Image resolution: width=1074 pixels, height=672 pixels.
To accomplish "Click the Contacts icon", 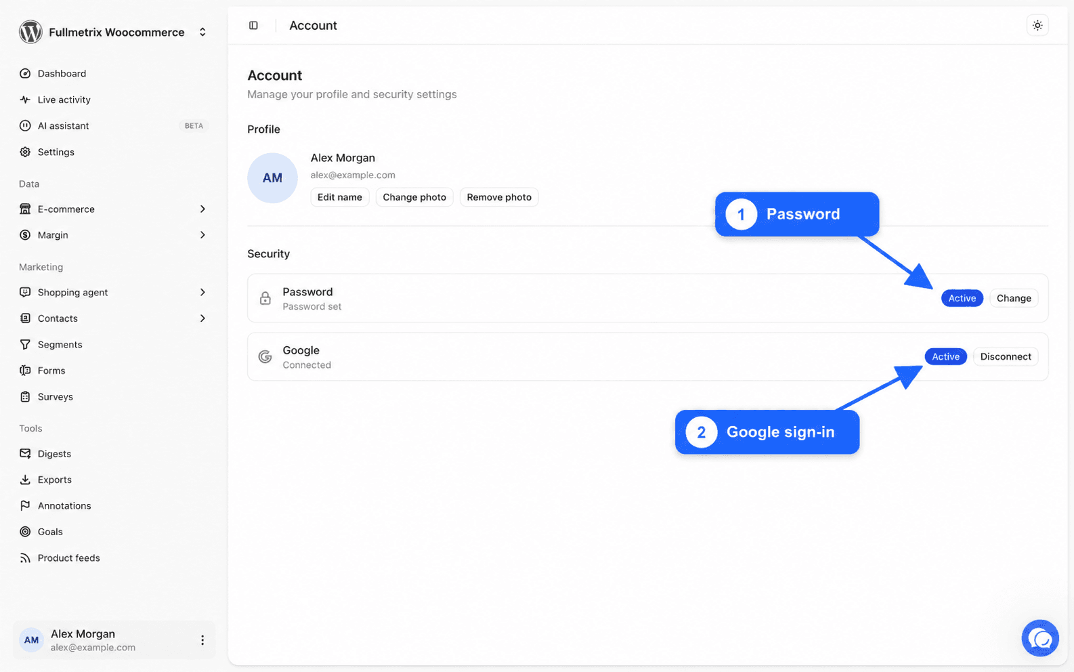I will [25, 318].
